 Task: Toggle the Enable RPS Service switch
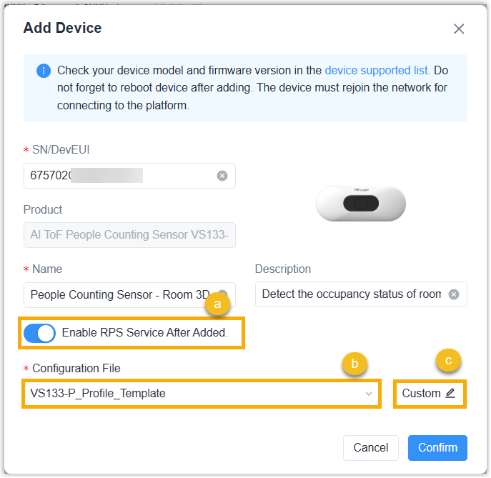(40, 333)
